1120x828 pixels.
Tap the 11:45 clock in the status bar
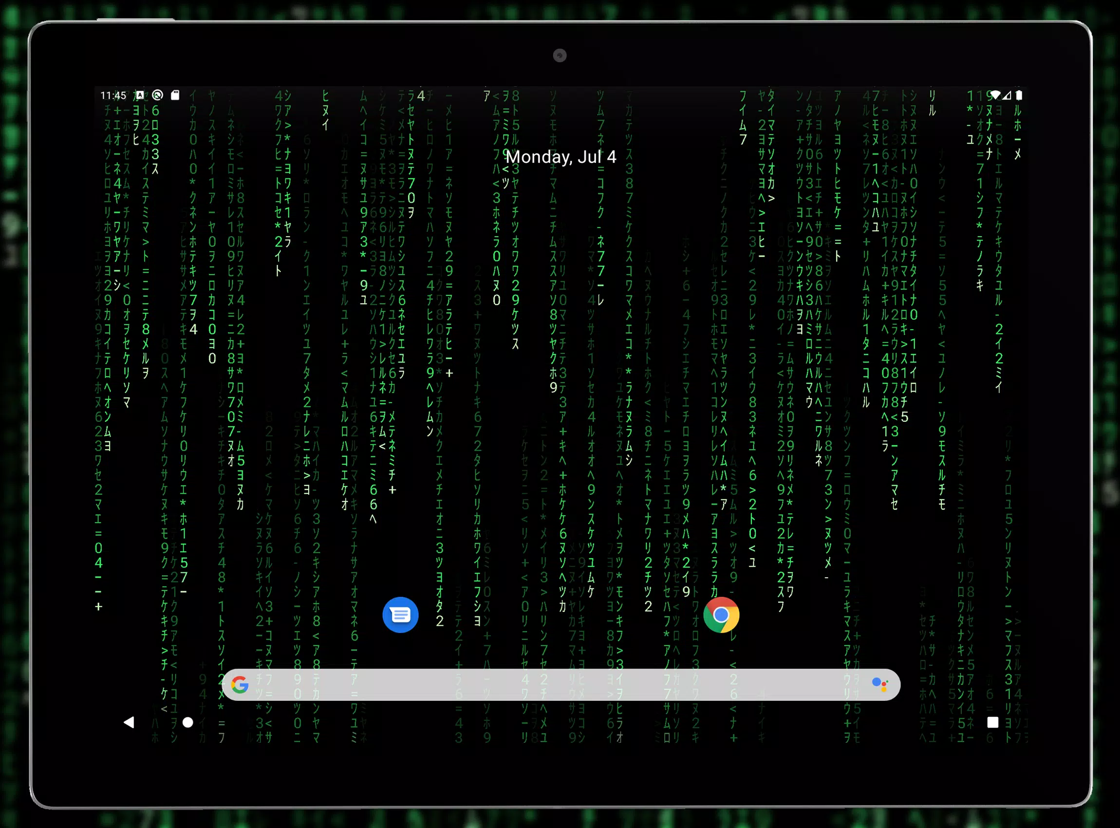click(x=114, y=95)
